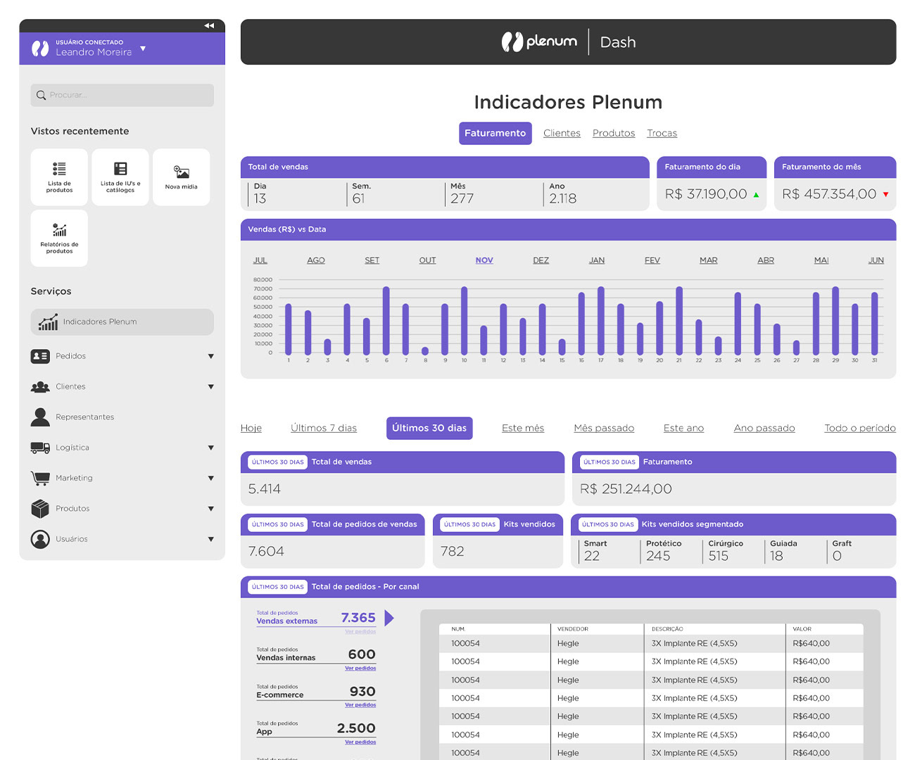Select JAN month in sales chart
Image resolution: width=915 pixels, height=760 pixels.
(x=597, y=260)
